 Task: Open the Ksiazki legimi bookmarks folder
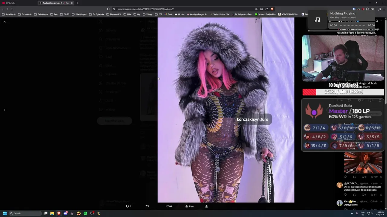(79, 14)
